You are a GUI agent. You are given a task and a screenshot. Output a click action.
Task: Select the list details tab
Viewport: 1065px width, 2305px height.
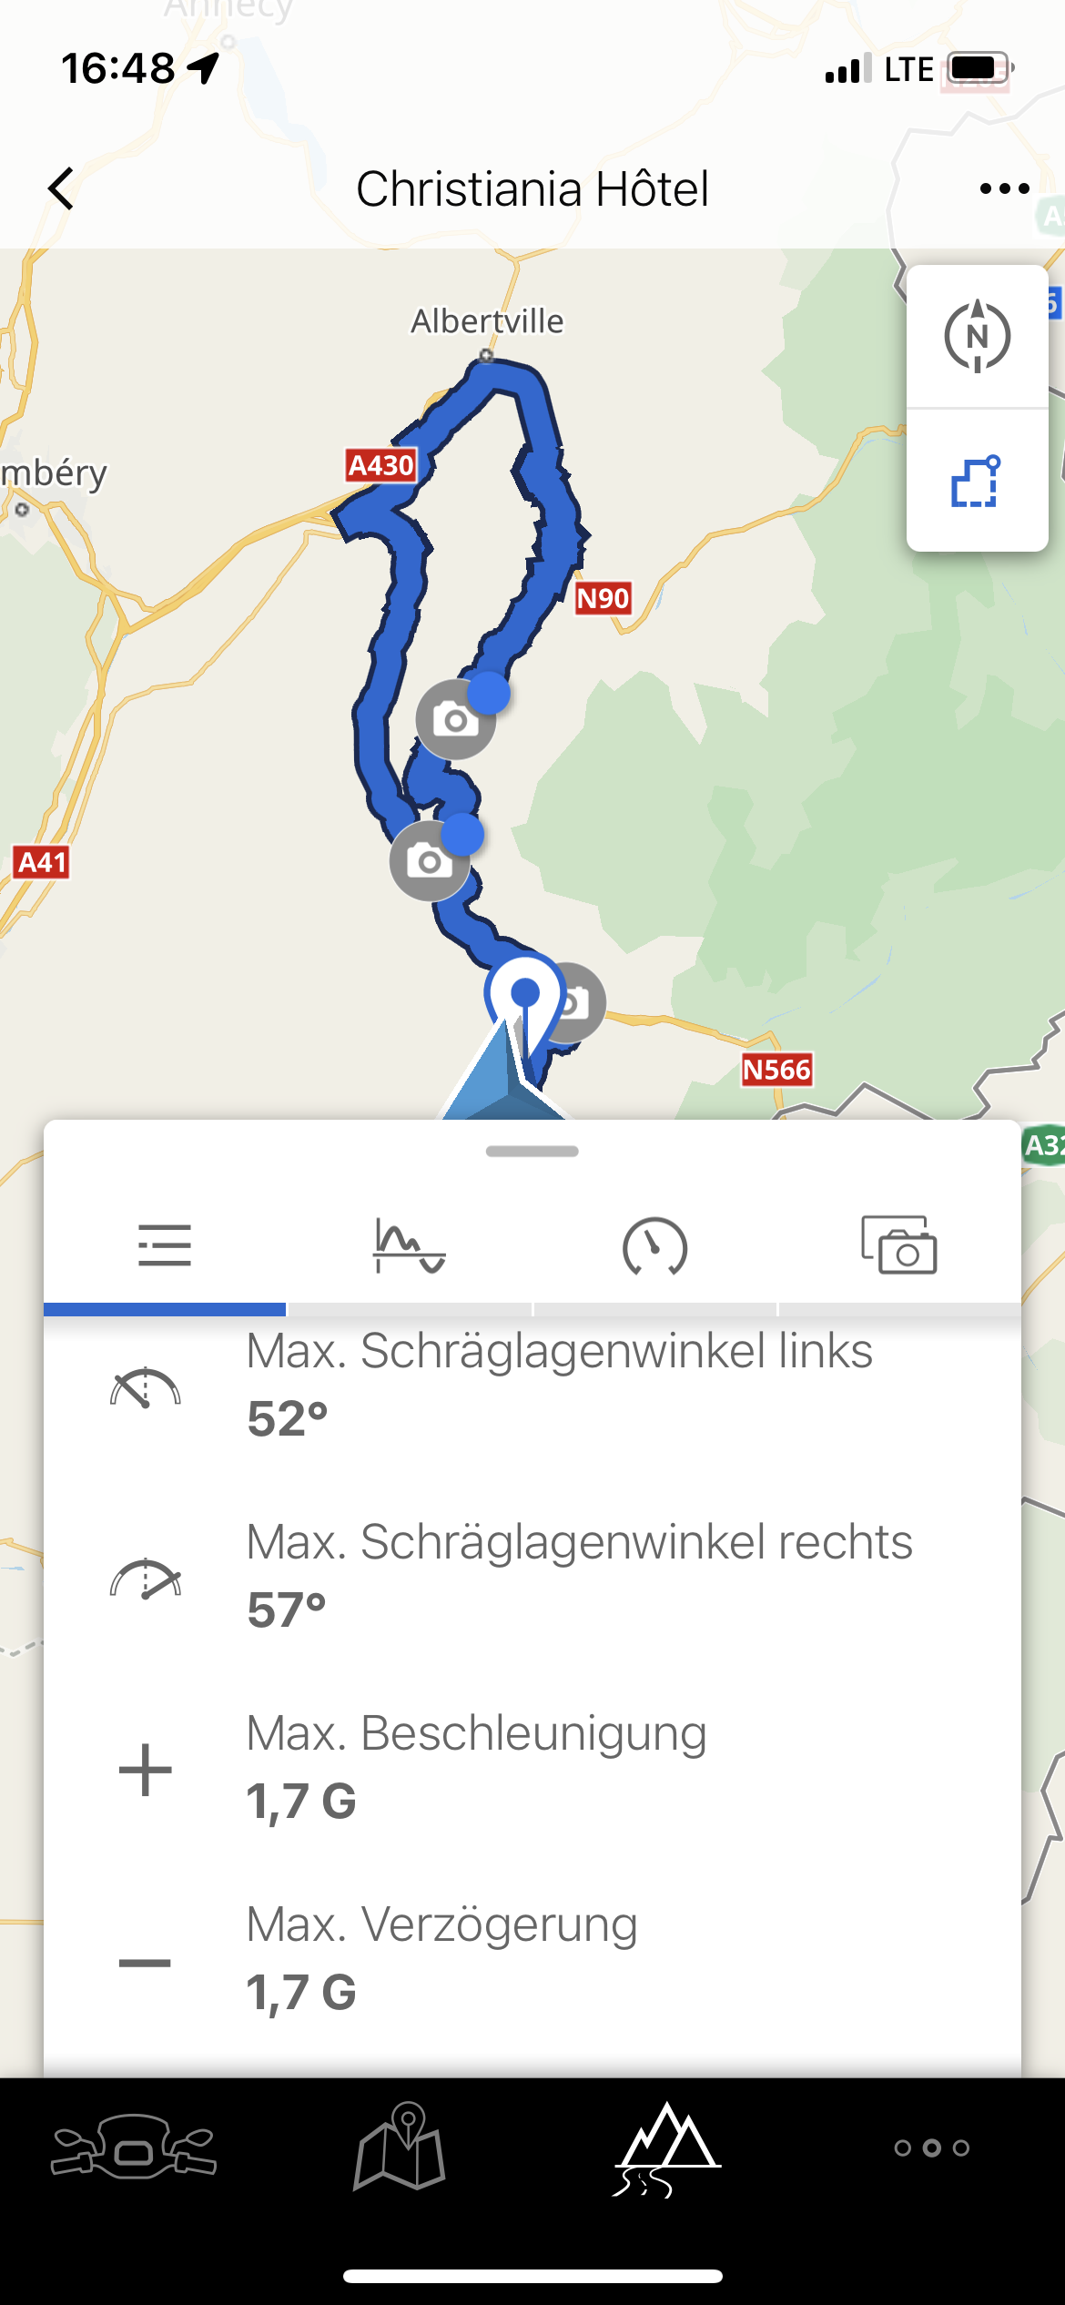(165, 1246)
